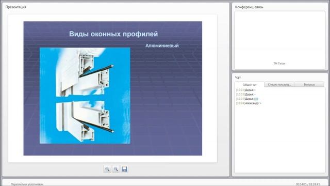The image size is (330, 186).
Task: Save the presentation with the floppy disk icon
Action: click(x=124, y=169)
